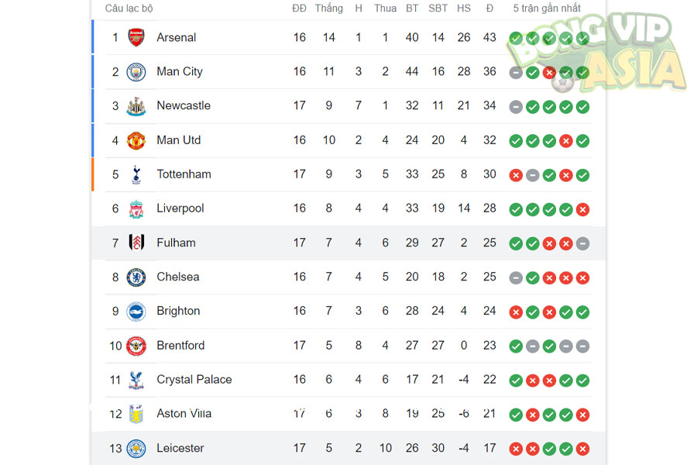Click the Leicester club crest

[x=136, y=448]
